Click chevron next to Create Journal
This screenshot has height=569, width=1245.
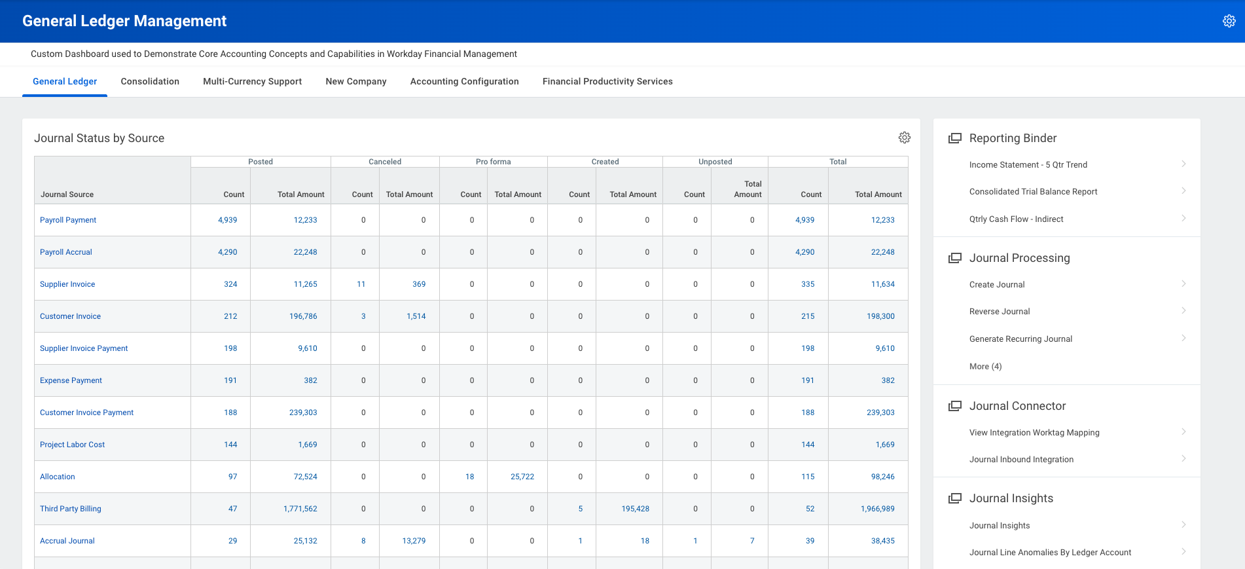tap(1183, 284)
